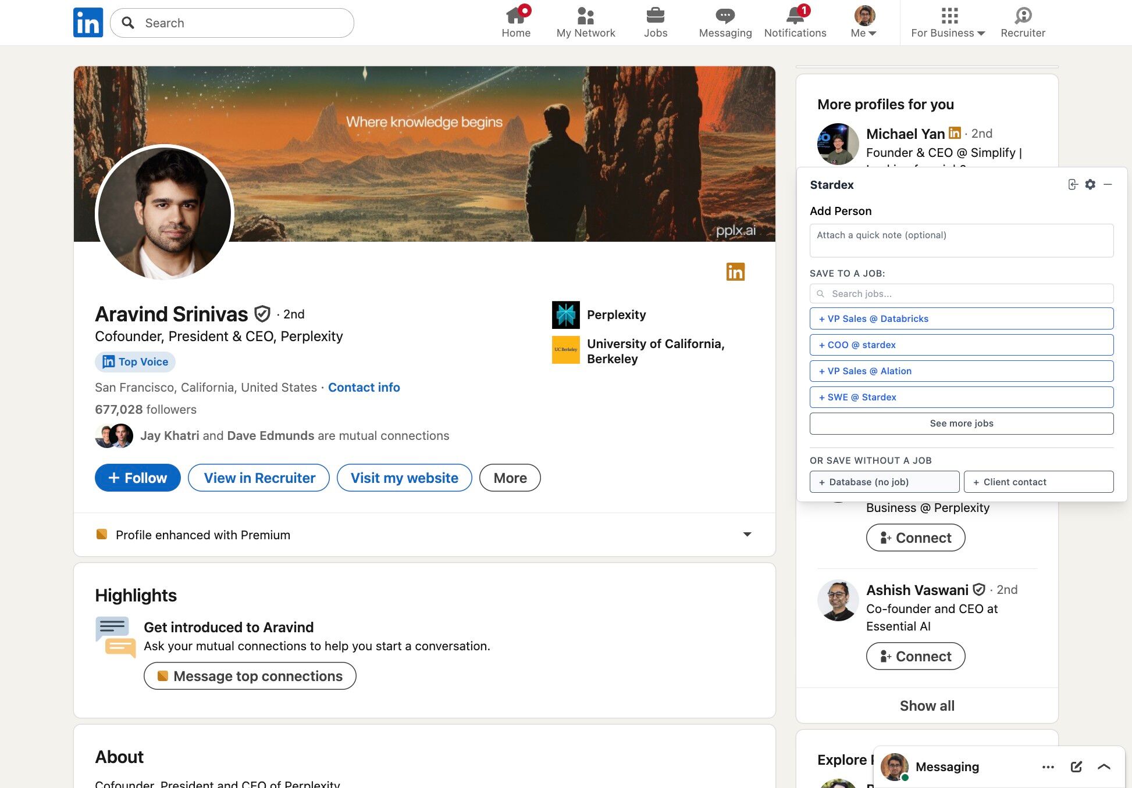
Task: Expand the Messaging panel chevron
Action: tap(1104, 766)
